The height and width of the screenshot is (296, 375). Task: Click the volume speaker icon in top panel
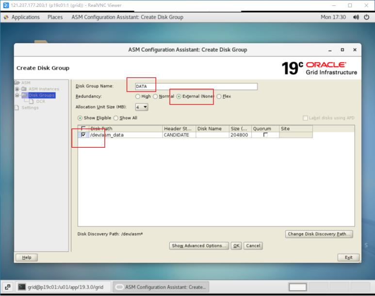(356, 17)
